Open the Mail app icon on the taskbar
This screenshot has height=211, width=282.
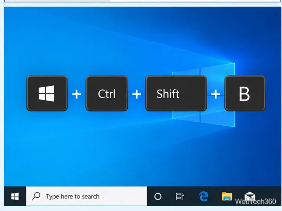[250, 196]
